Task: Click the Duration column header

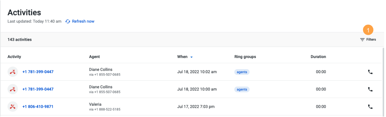Action: coord(318,57)
